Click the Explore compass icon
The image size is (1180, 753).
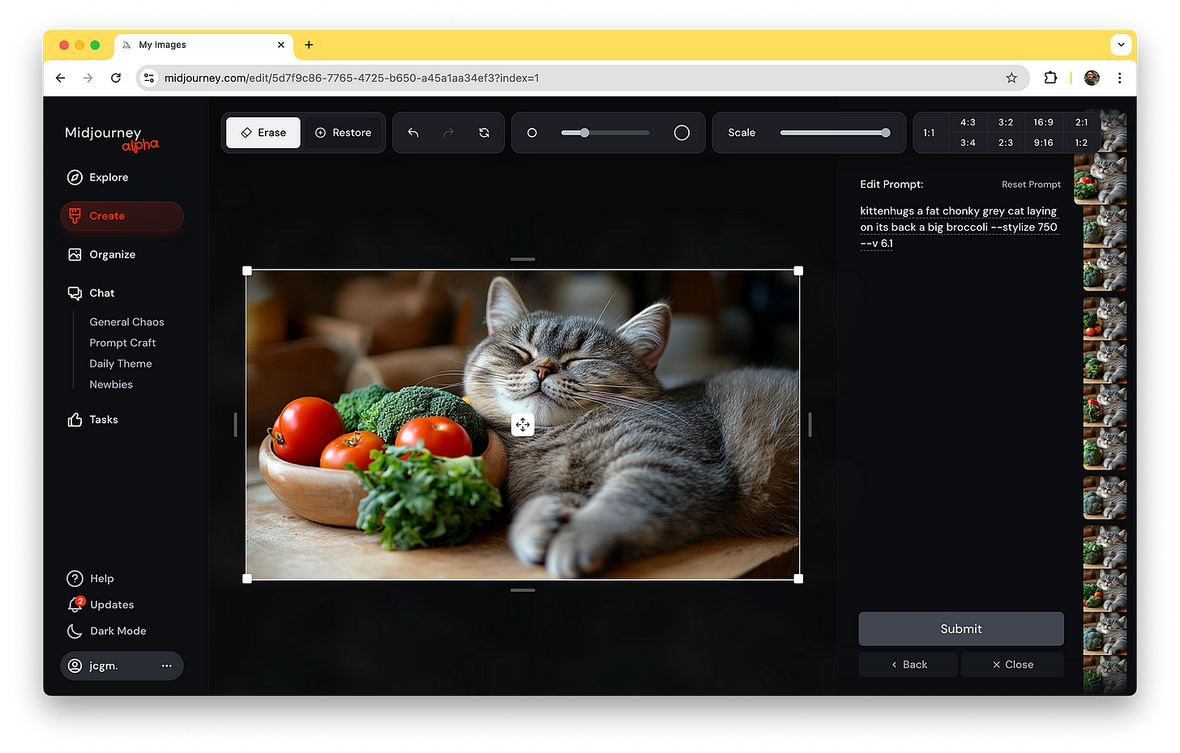click(x=75, y=177)
